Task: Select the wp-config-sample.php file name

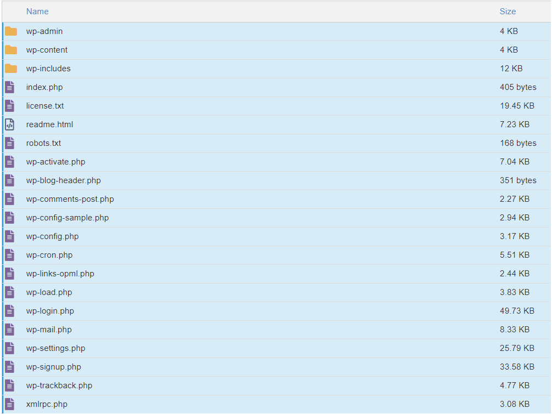Action: point(67,218)
